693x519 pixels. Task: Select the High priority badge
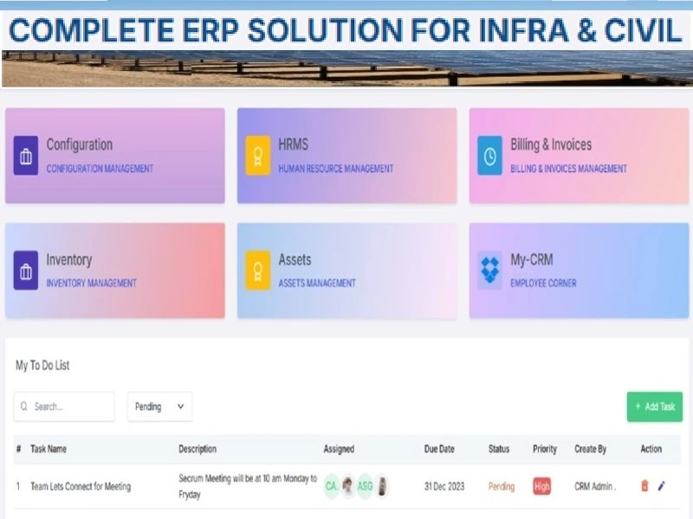(541, 486)
